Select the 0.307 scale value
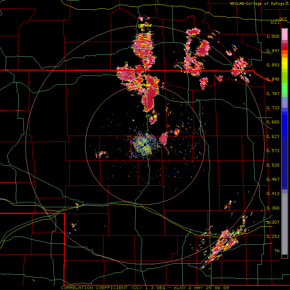This screenshot has height=290, width=290. [273, 222]
